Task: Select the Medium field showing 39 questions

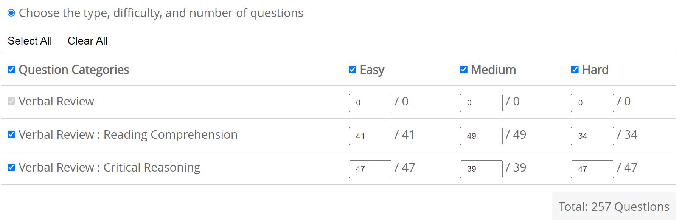Action: 481,169
